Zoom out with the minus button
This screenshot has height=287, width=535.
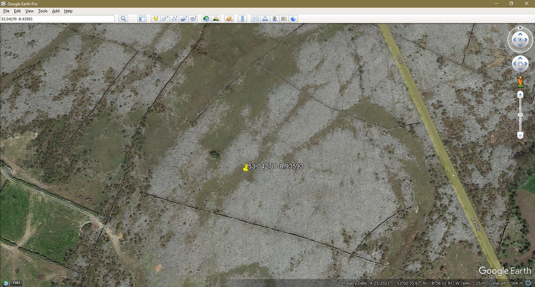[x=520, y=135]
